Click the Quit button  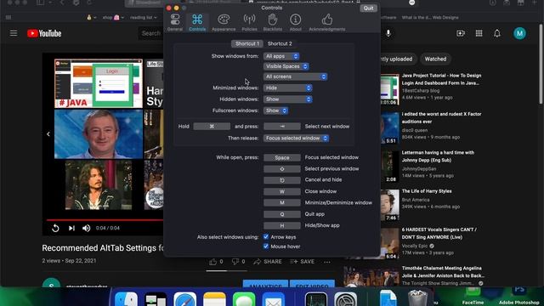pyautogui.click(x=368, y=8)
